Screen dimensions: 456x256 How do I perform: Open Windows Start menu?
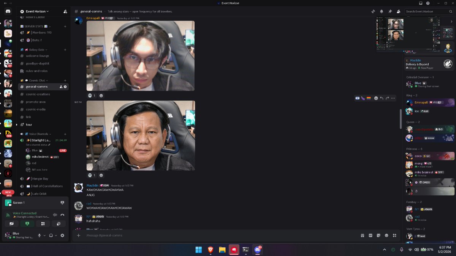[199, 250]
